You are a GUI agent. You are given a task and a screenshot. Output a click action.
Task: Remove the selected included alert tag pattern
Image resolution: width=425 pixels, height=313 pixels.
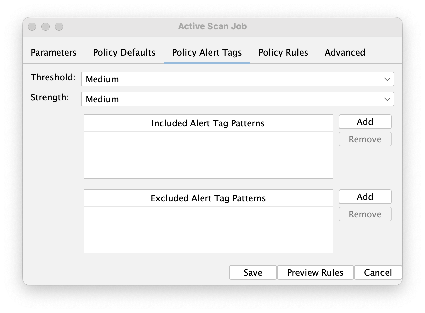point(364,139)
